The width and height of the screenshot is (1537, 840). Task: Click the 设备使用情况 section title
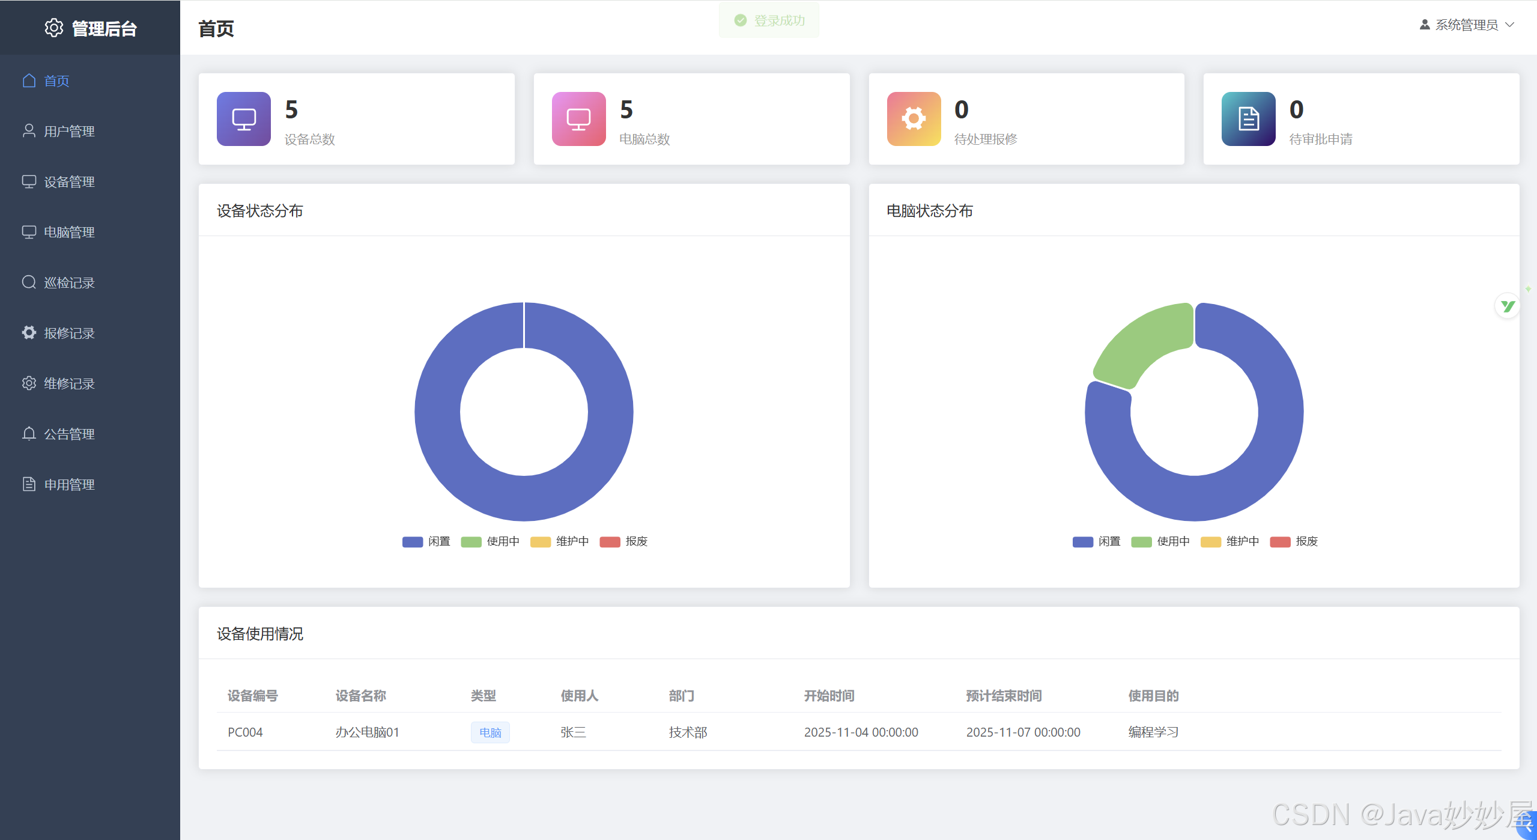coord(259,634)
